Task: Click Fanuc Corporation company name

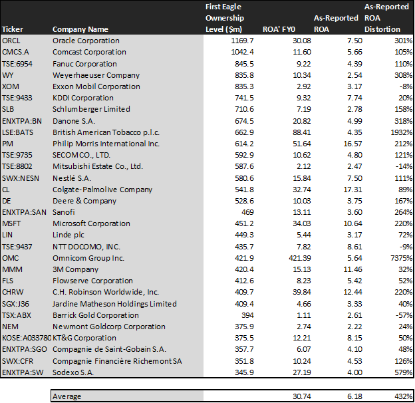Action: (84, 64)
